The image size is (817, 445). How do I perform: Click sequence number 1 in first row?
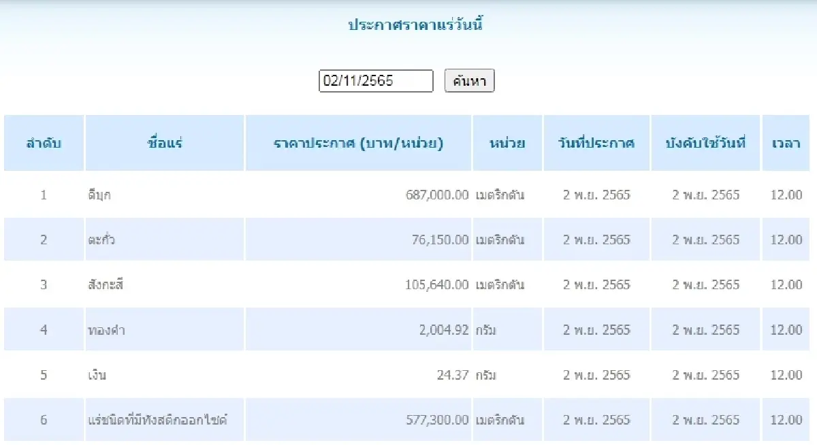coord(44,195)
